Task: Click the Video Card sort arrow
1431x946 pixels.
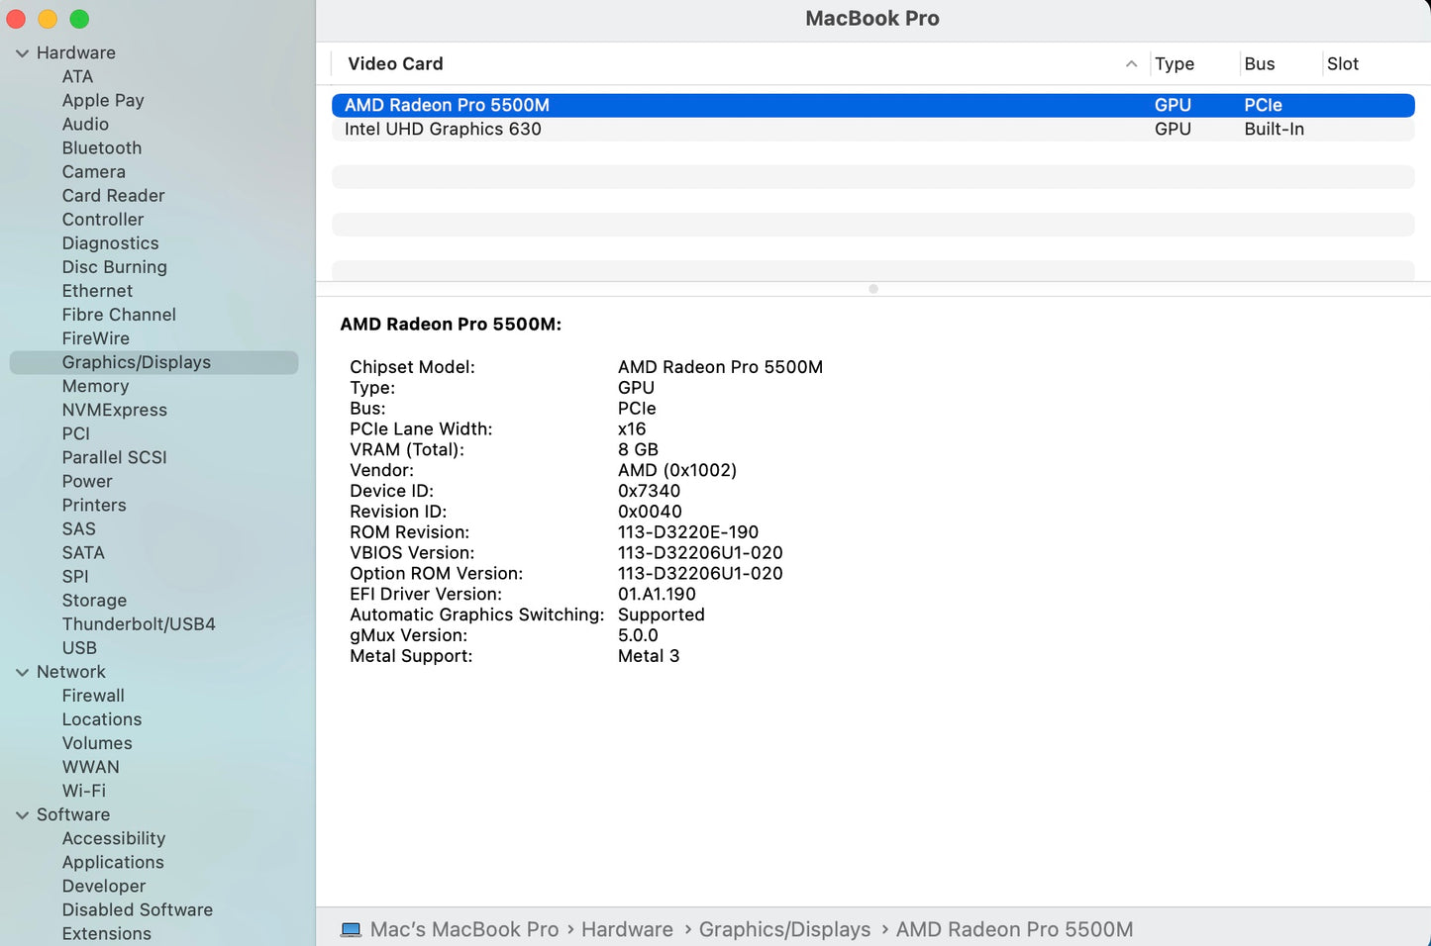Action: click(x=1131, y=64)
